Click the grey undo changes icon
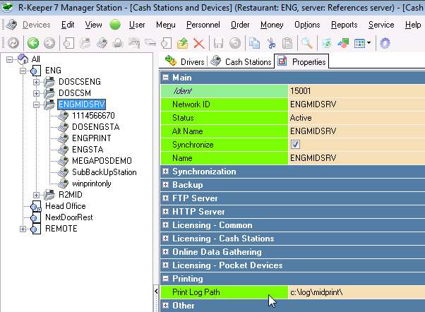425x312 pixels. pyautogui.click(x=234, y=43)
